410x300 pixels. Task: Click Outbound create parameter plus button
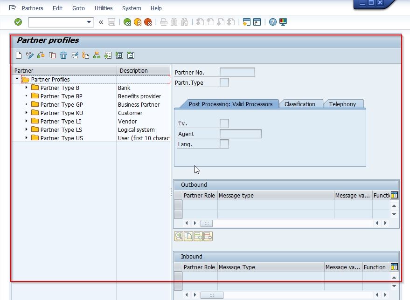pyautogui.click(x=198, y=236)
